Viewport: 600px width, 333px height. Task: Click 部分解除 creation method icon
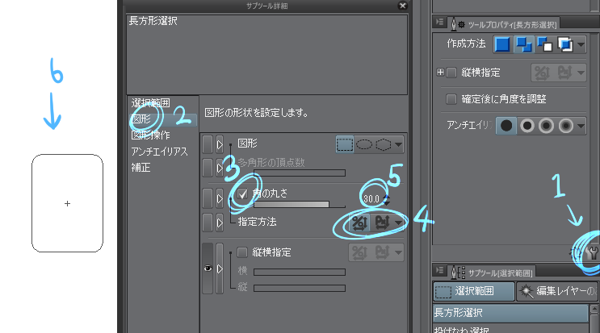544,44
